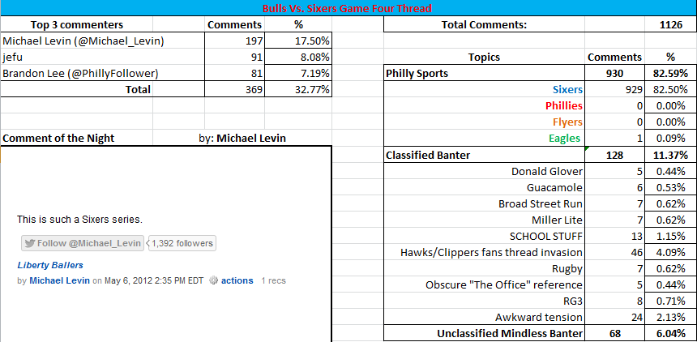Click the 1,392 followers count bubble
The width and height of the screenshot is (697, 342).
tap(182, 243)
